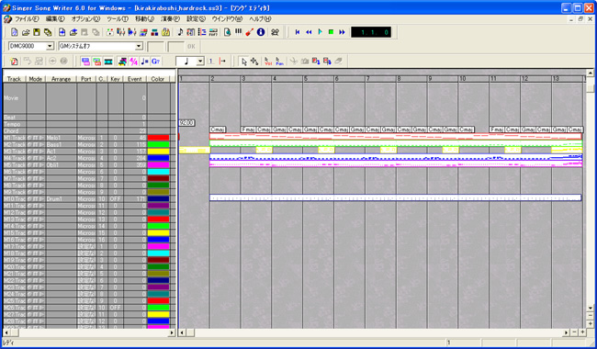Pick the red color swatch of M1 Track
Viewport: 597px width, 349px height.
click(x=158, y=138)
